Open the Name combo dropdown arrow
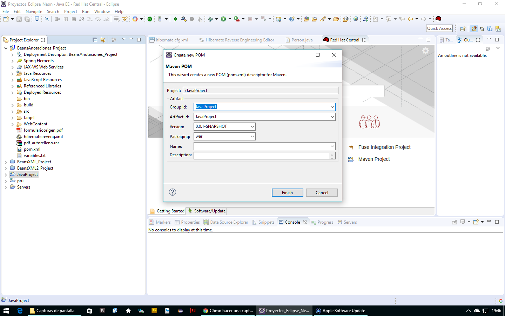Viewport: 505px width, 316px height. tap(332, 146)
